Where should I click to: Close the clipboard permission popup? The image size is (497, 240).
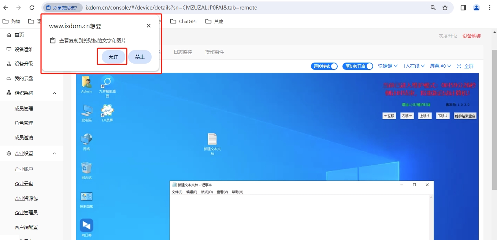tap(149, 26)
